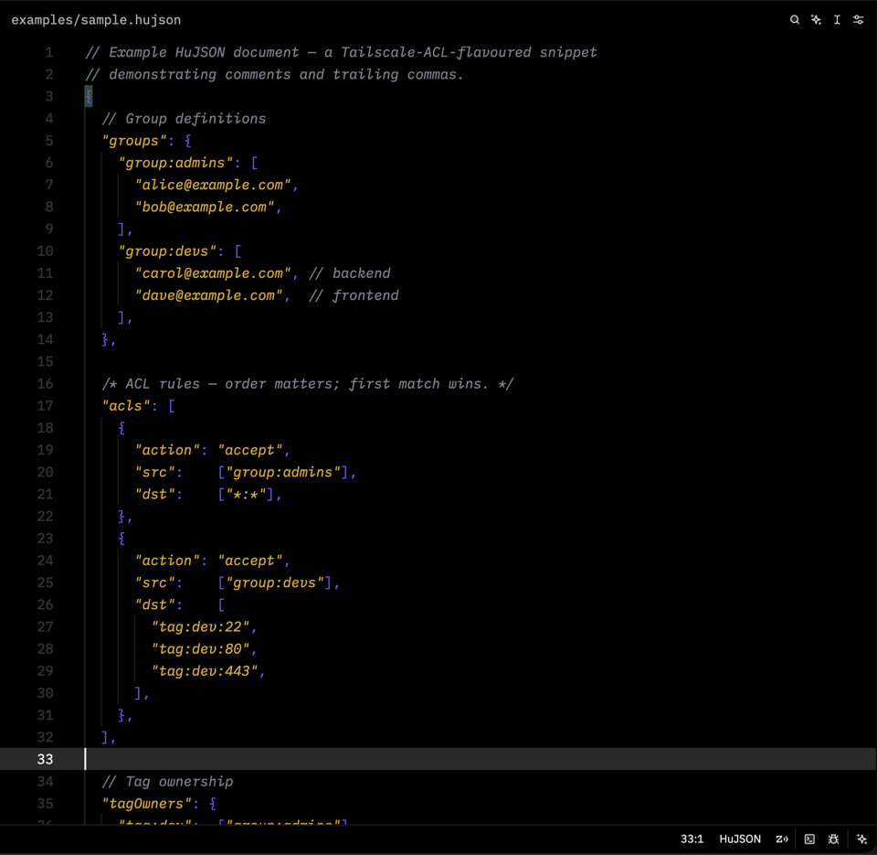Viewport: 877px width, 855px height.
Task: Click string "tag:dev:443"
Action: [x=205, y=671]
